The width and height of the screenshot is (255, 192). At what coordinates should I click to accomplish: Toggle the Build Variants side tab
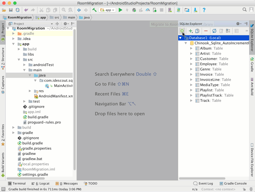[x=3, y=165]
